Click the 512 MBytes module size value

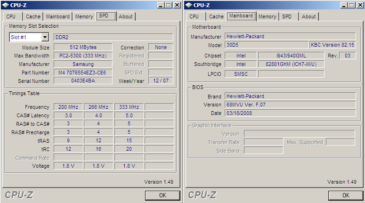click(83, 47)
